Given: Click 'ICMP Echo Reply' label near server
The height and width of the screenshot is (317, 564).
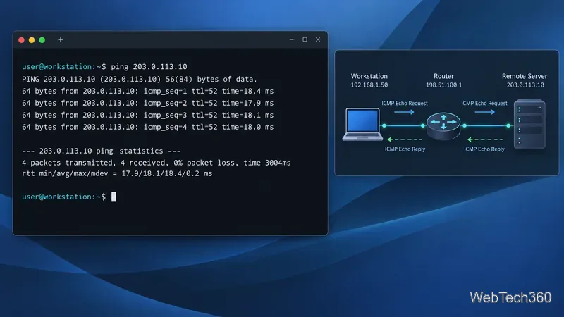Looking at the screenshot, I should point(484,149).
